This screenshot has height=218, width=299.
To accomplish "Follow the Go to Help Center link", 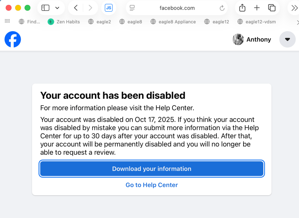I will (152, 185).
